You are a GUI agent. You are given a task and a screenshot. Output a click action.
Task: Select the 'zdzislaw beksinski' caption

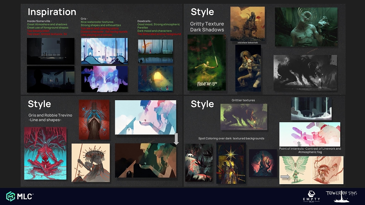tap(248, 43)
